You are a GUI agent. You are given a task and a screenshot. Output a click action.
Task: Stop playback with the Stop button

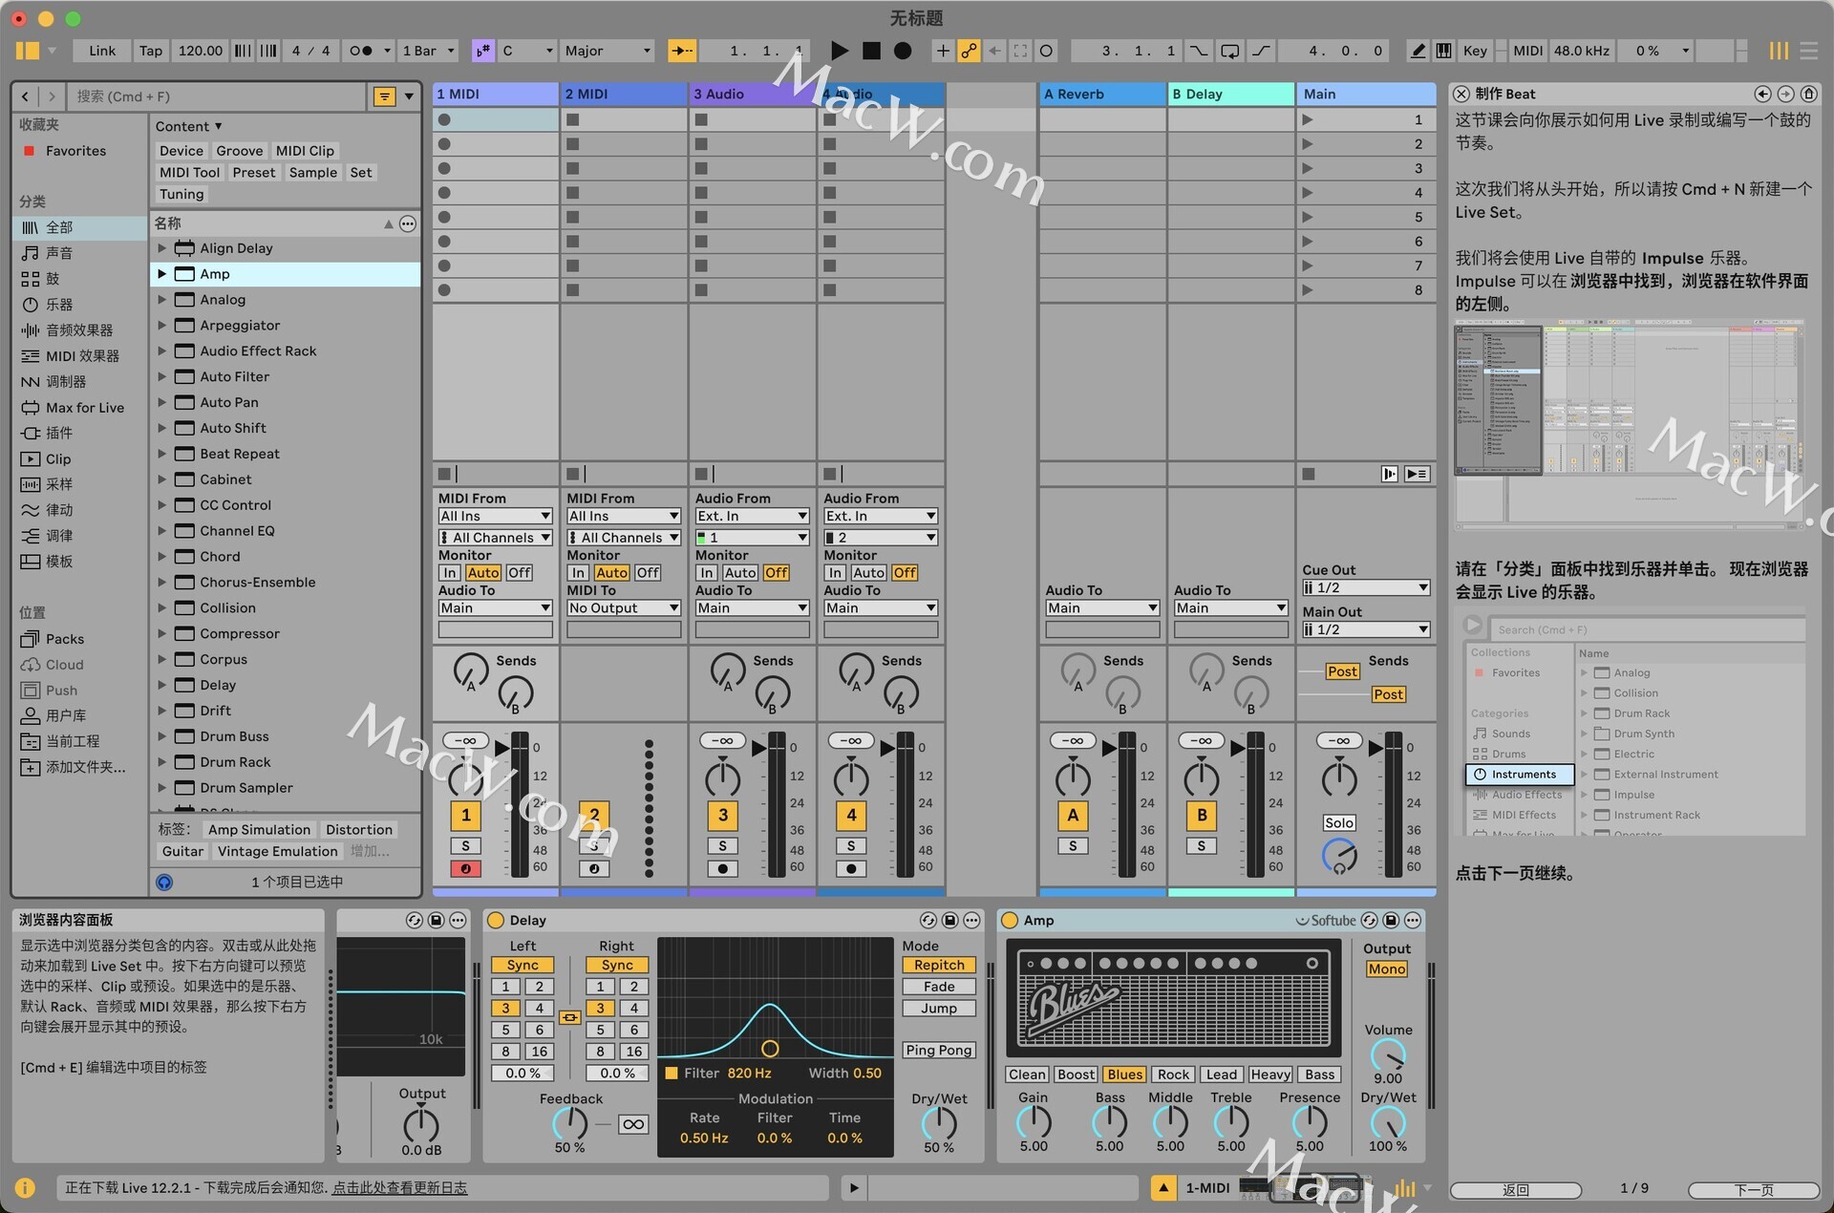[871, 51]
